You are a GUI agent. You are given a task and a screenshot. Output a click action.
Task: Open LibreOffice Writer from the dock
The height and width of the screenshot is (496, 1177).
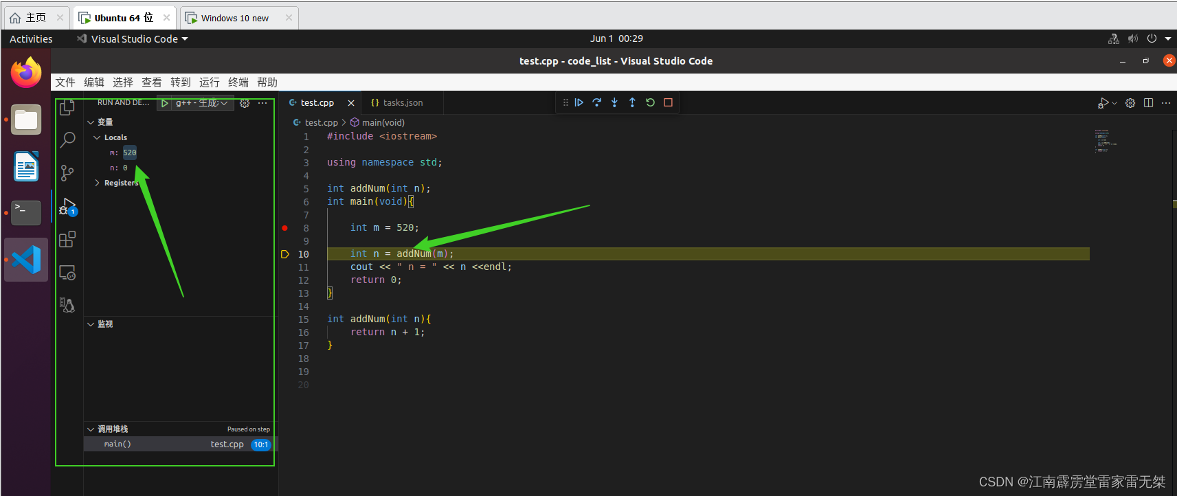pyautogui.click(x=26, y=166)
